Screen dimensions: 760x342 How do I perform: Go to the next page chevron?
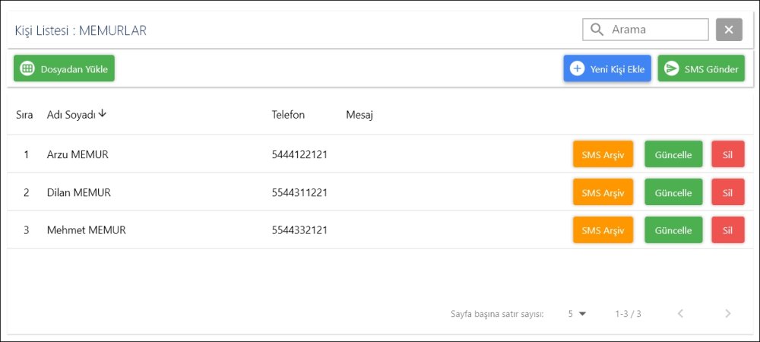728,313
